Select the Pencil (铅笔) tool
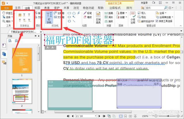Image resolution: width=184 pixels, height=119 pixels. coord(88,13)
